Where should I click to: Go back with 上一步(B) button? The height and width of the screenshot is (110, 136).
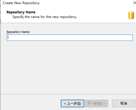coord(72,103)
